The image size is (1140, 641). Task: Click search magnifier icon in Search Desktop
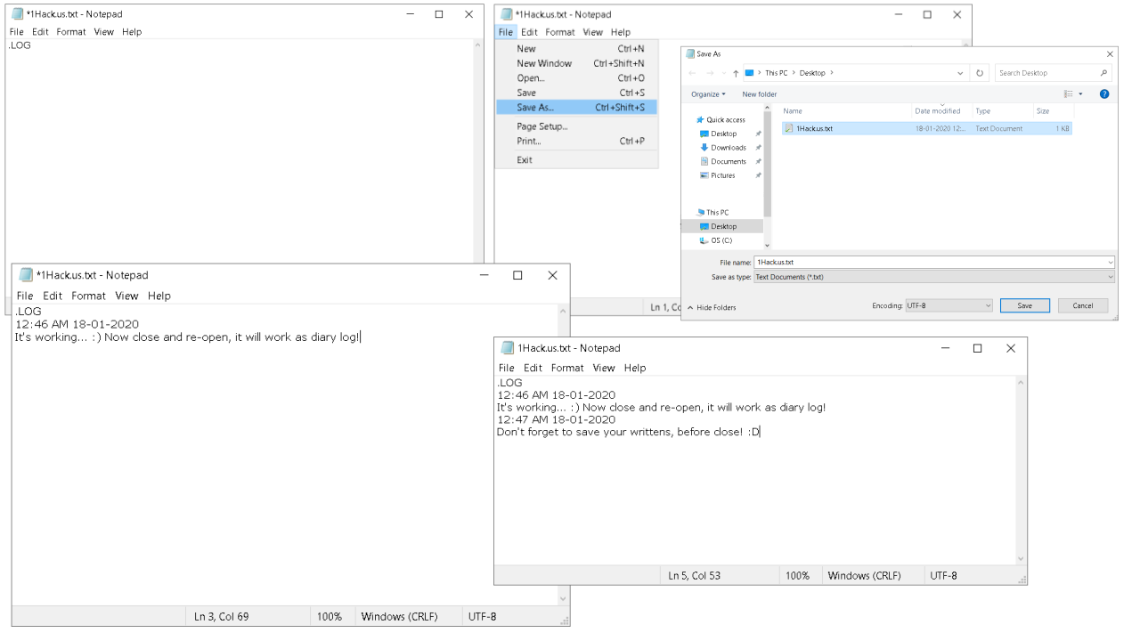pos(1104,73)
